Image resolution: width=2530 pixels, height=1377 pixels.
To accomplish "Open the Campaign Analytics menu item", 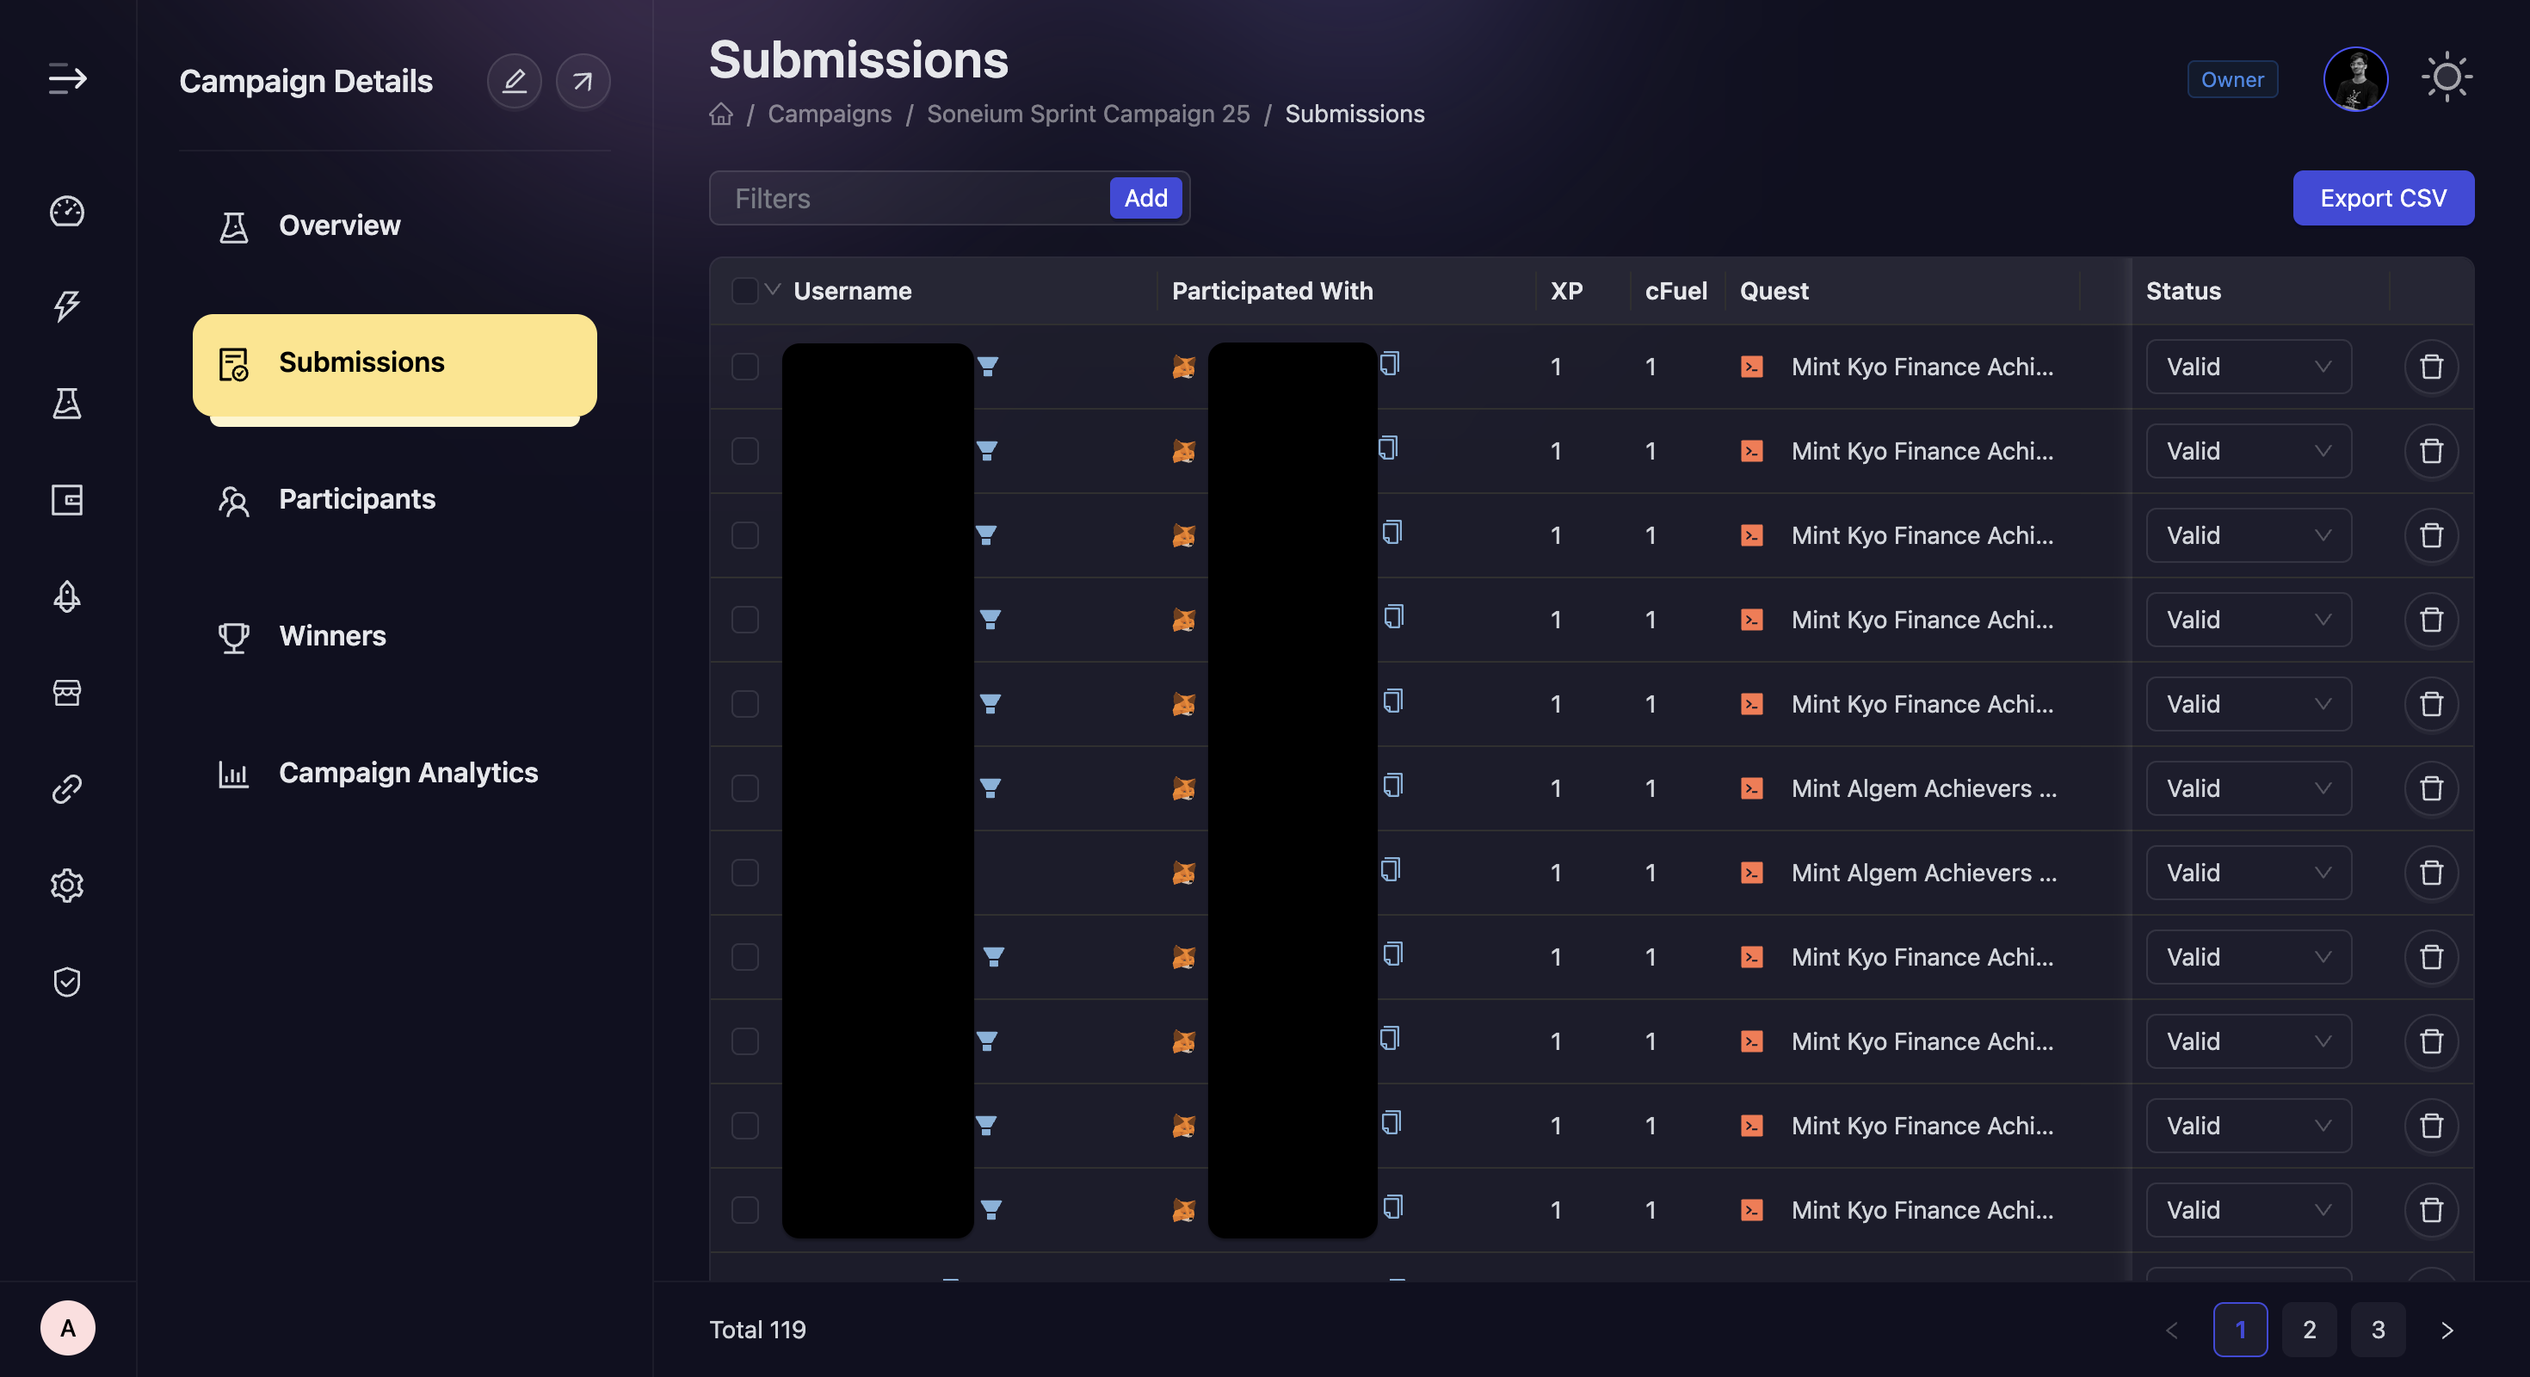I will point(408,773).
